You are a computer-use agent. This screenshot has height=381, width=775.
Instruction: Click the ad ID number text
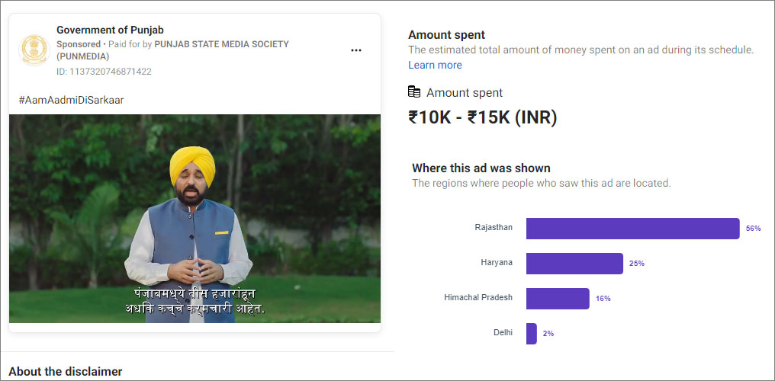(104, 72)
